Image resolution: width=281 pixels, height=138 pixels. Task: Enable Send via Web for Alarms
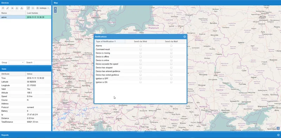[140, 46]
